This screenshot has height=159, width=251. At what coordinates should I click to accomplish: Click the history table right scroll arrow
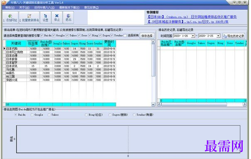pos(245,104)
